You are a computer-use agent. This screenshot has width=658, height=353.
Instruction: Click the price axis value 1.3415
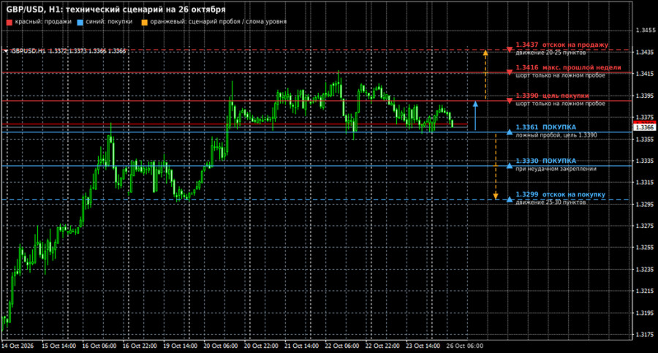pos(646,74)
